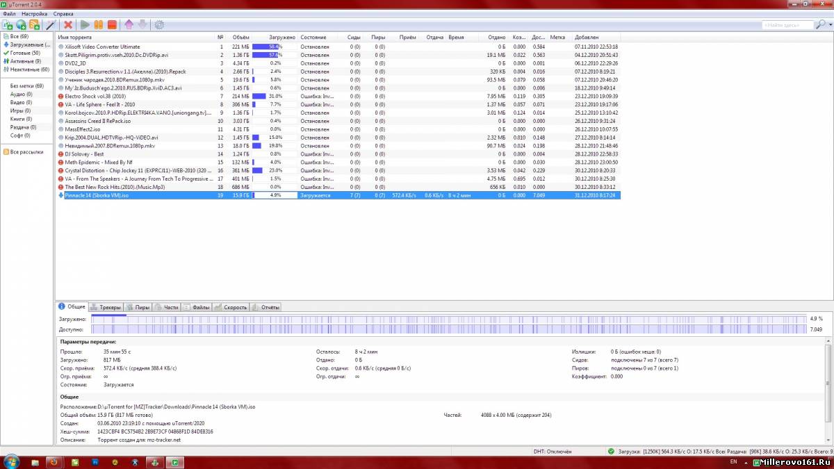
Task: Switch to the Пиры tab
Action: [138, 307]
